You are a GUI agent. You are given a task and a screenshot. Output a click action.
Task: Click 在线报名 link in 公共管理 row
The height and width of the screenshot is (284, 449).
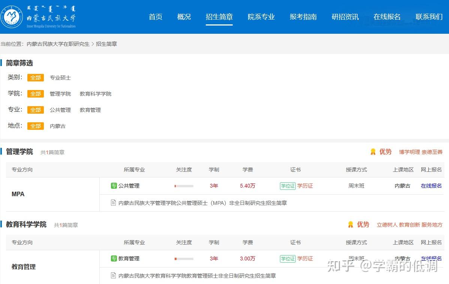click(x=431, y=186)
